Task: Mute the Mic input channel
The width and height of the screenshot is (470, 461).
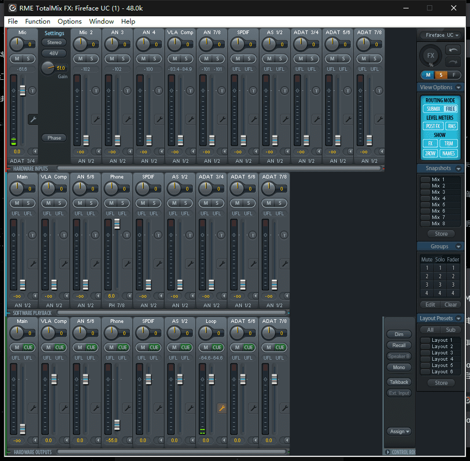Action: click(x=17, y=59)
